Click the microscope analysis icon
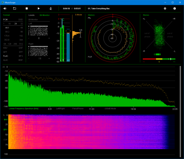This screenshot has width=184, height=159. [51, 8]
